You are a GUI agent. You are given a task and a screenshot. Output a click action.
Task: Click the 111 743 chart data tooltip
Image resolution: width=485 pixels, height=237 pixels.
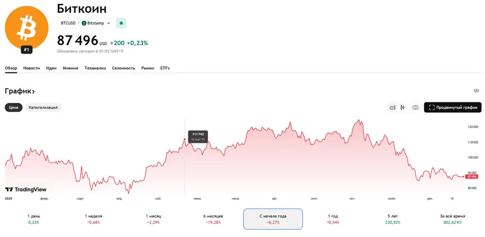pyautogui.click(x=198, y=137)
